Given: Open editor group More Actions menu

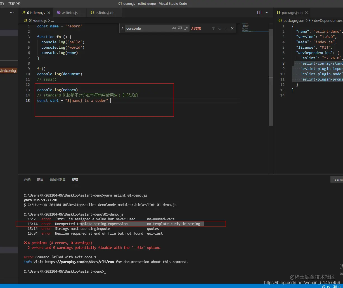Looking at the screenshot, I should [x=267, y=13].
